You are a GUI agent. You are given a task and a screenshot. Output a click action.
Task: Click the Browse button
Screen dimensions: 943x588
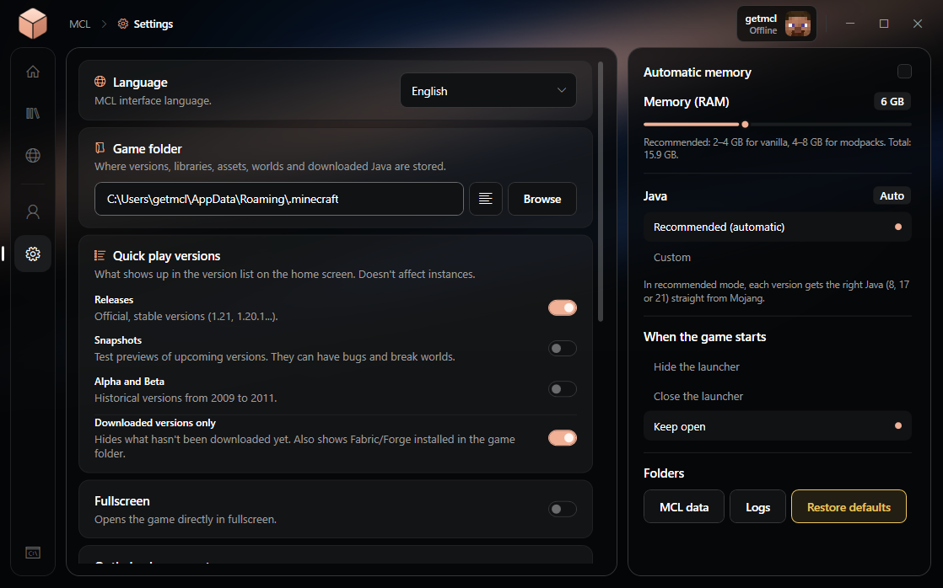click(x=542, y=199)
